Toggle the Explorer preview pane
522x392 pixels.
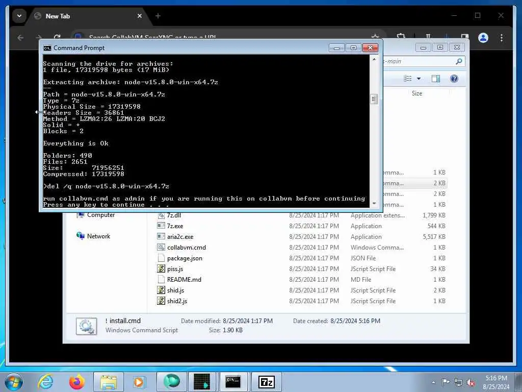click(x=436, y=78)
